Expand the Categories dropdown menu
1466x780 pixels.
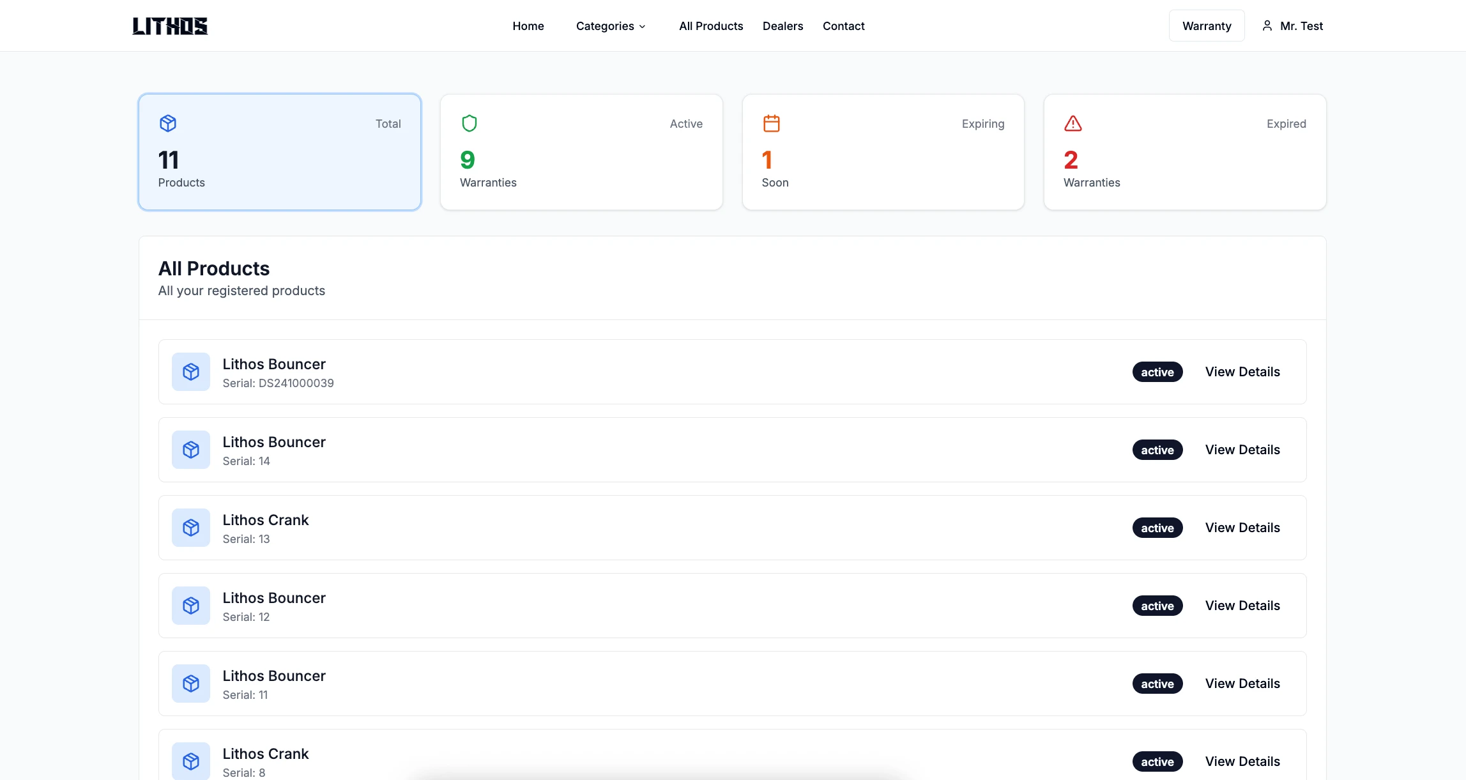609,26
